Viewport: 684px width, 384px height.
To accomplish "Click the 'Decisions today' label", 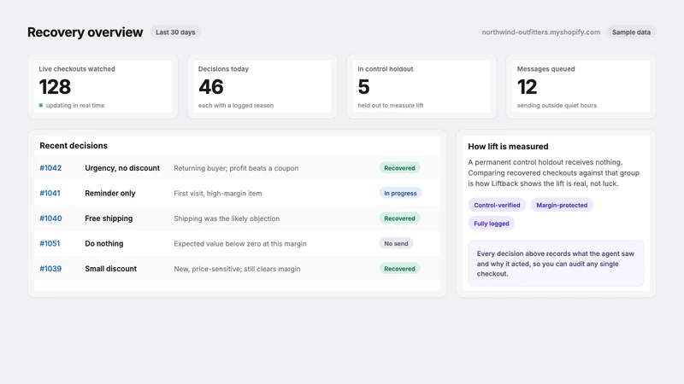I will tap(223, 69).
